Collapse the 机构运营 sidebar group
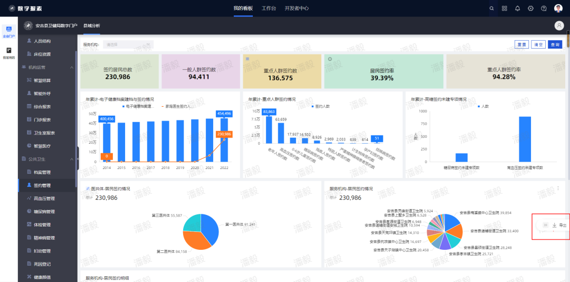 click(x=72, y=67)
